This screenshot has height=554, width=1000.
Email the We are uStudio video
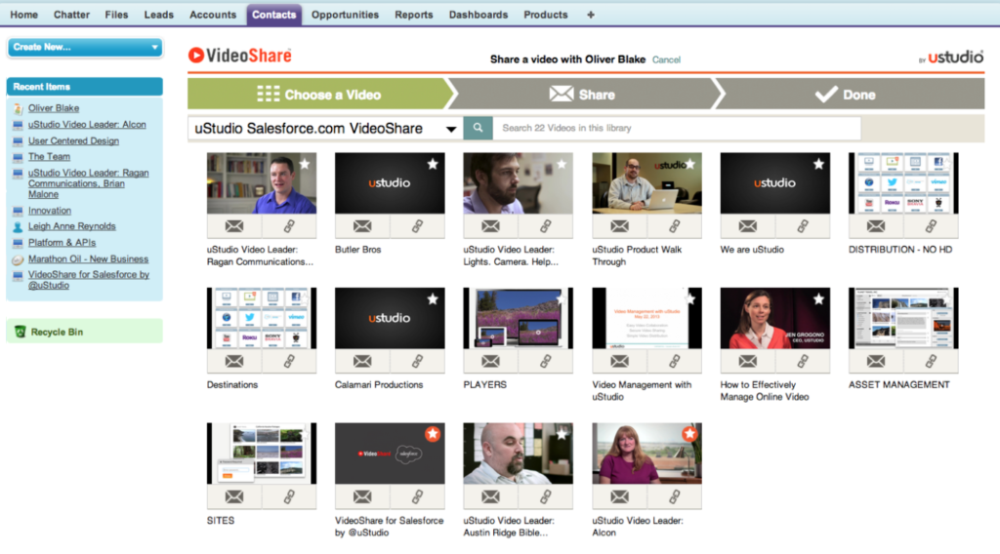[x=747, y=226]
